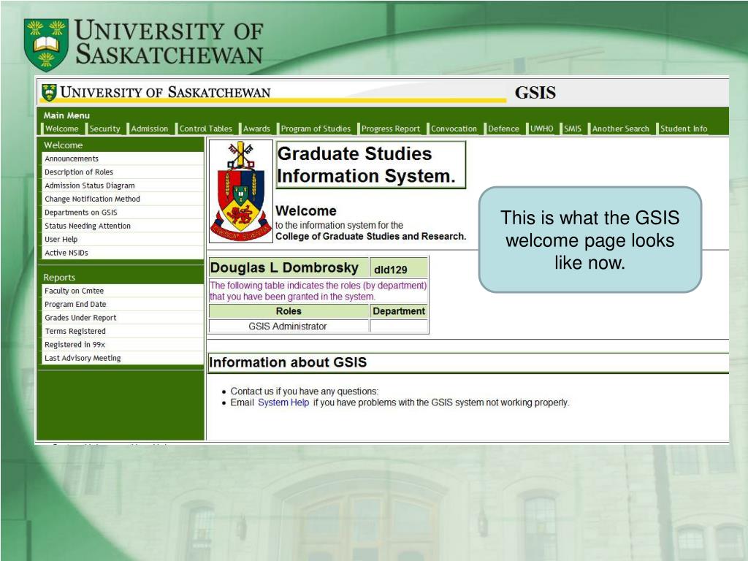Open Departments on GSIS link
The height and width of the screenshot is (561, 748).
[x=123, y=213]
